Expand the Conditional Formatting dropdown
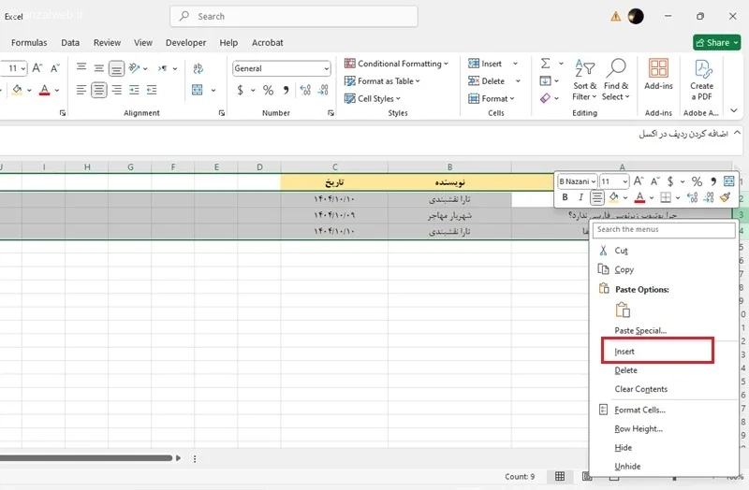 396,64
